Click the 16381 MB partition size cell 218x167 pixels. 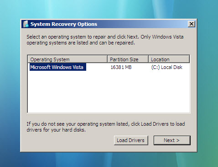pos(121,67)
